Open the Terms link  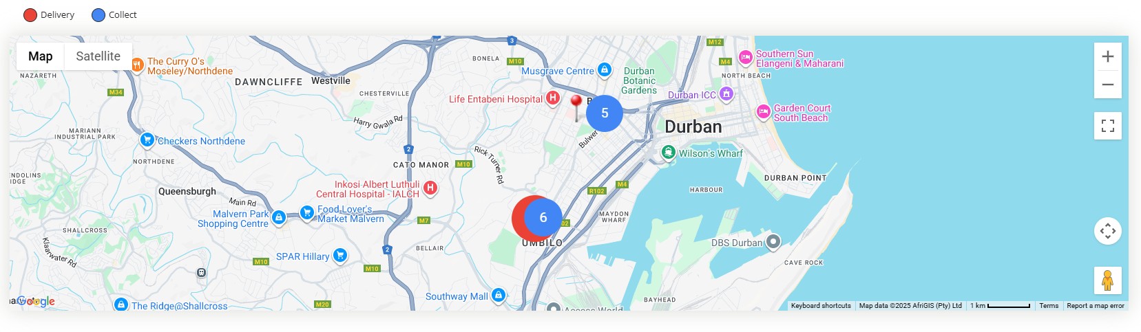click(1049, 306)
